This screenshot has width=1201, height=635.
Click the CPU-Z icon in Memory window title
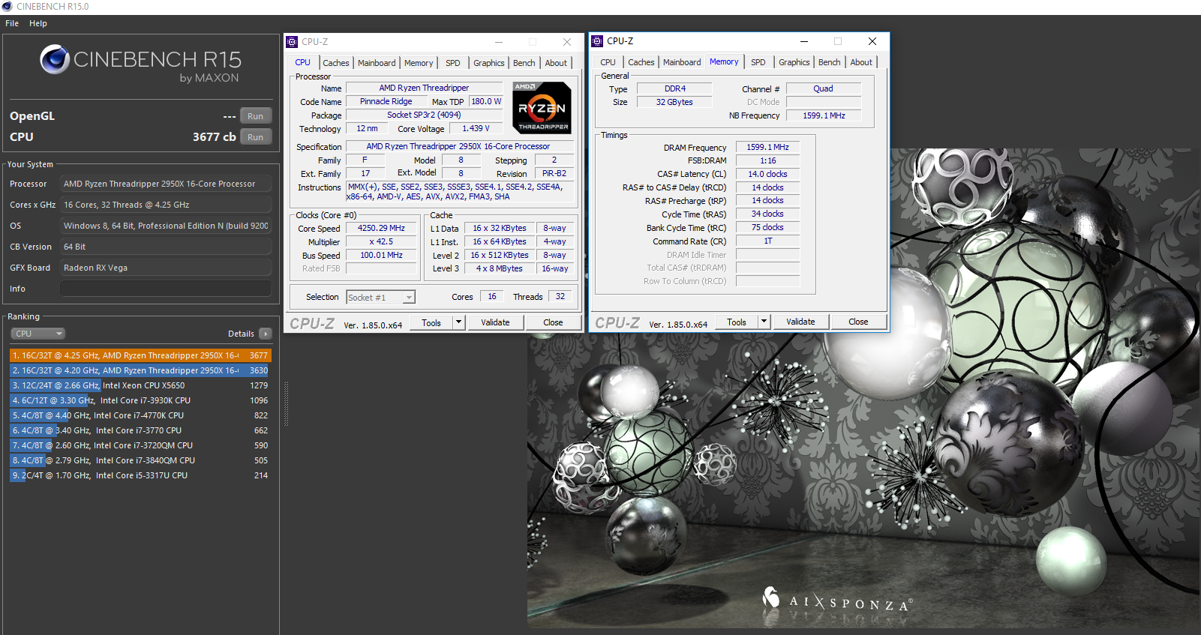coord(597,41)
